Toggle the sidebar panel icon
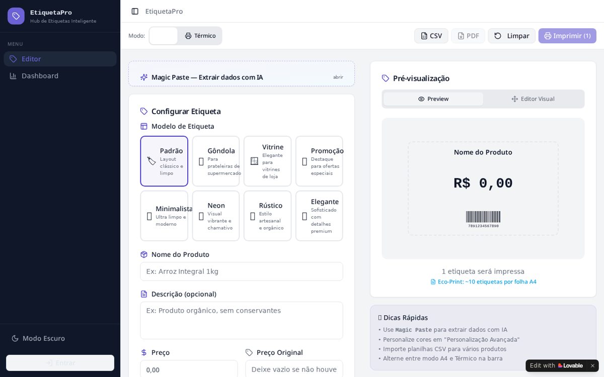 click(x=135, y=11)
